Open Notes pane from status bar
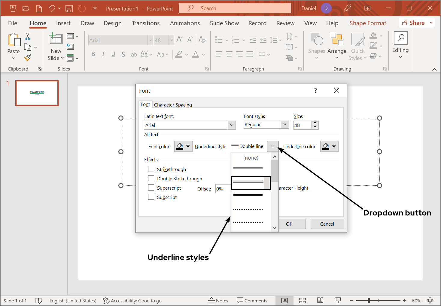 [x=218, y=301]
